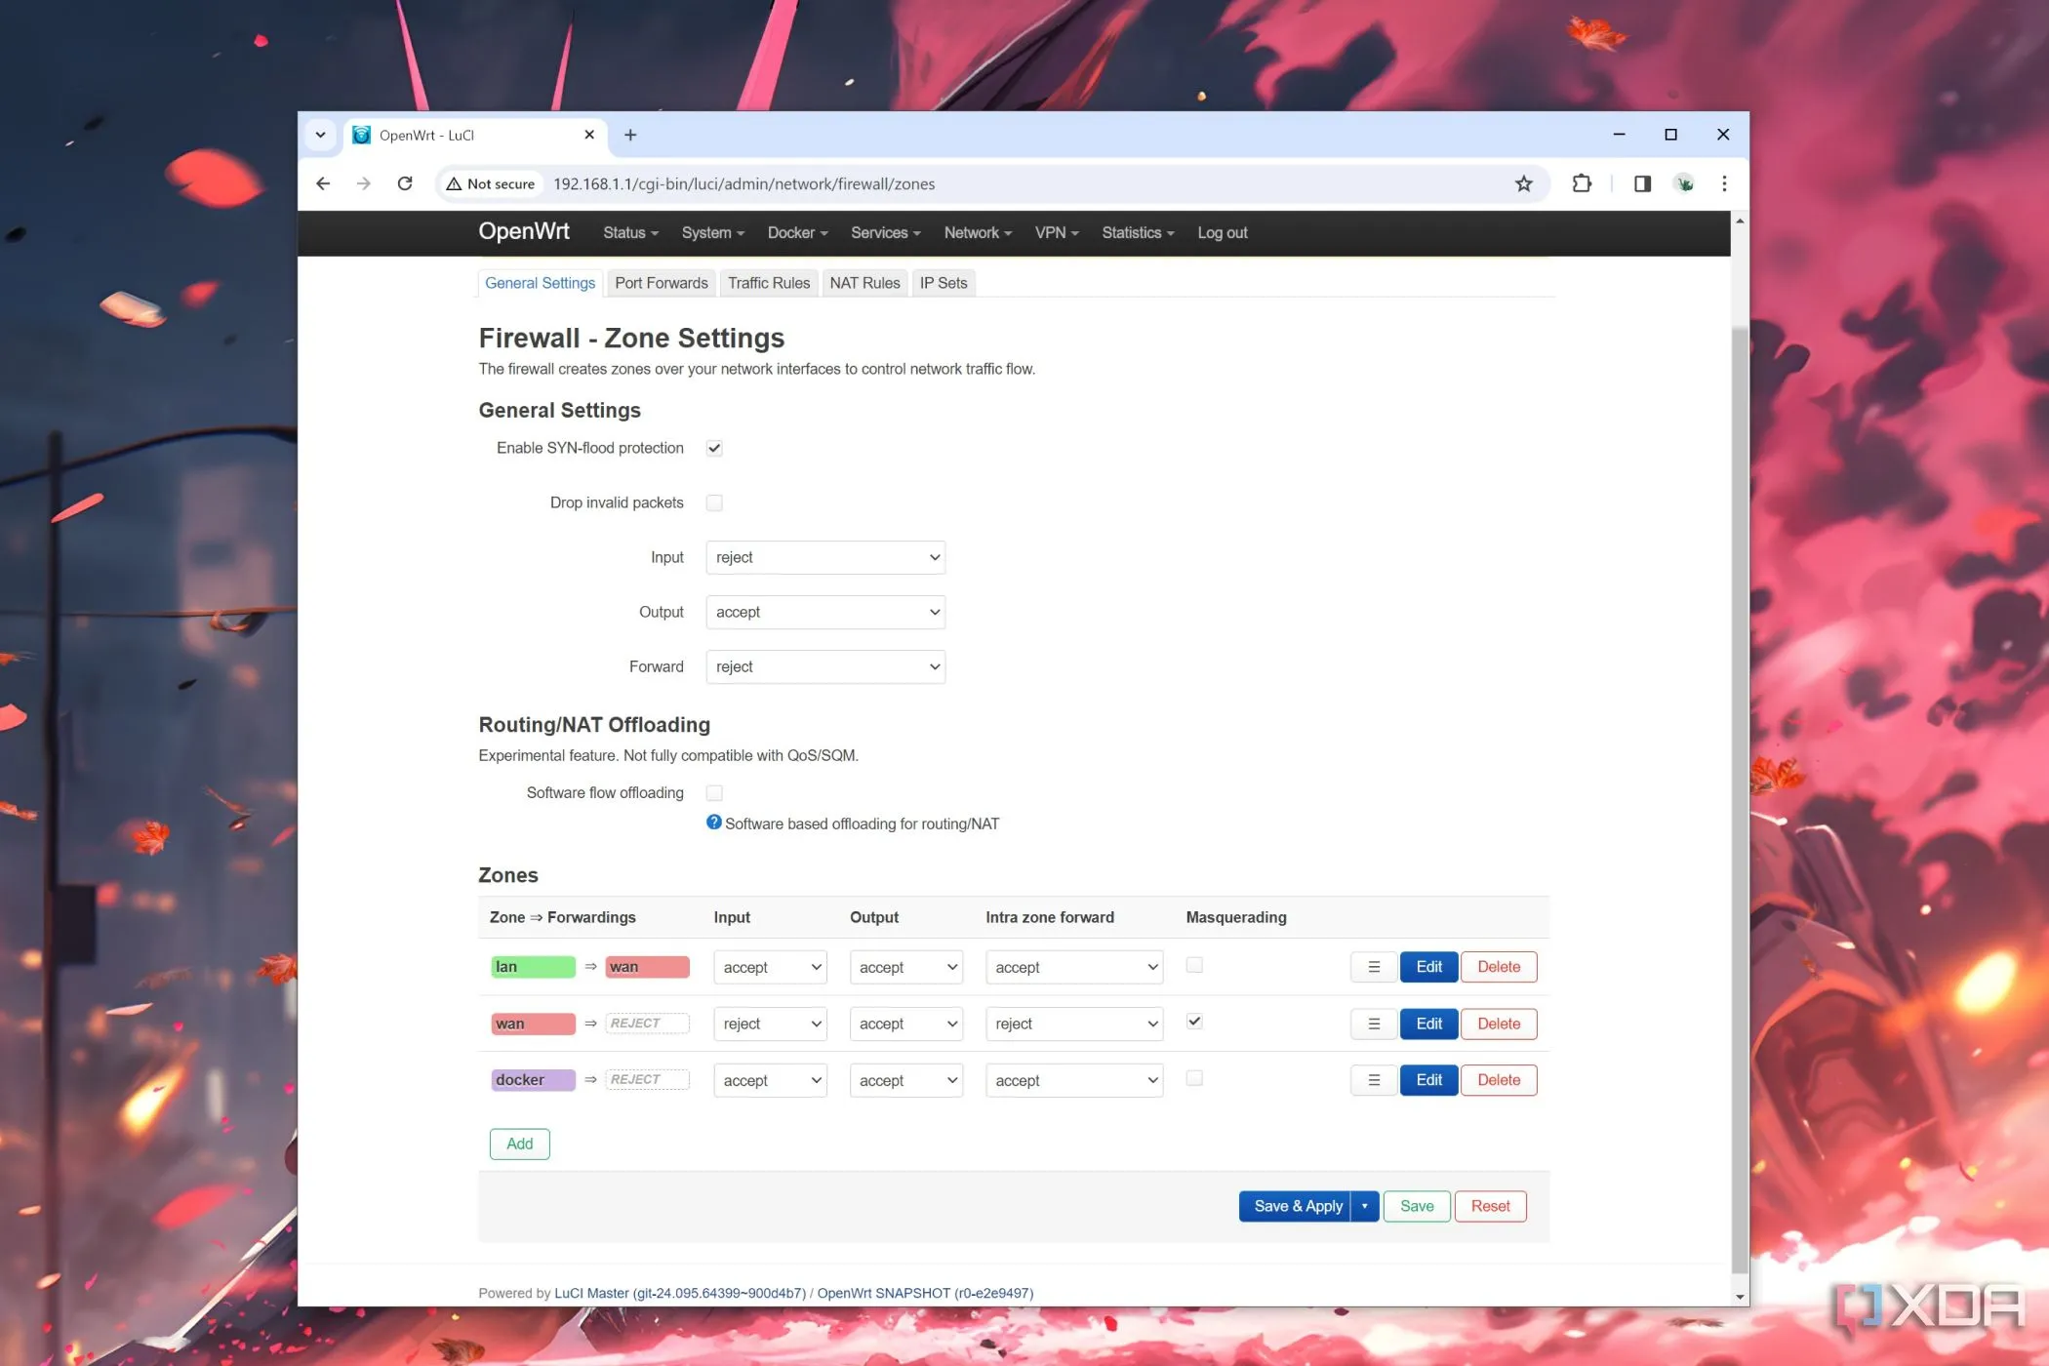
Task: Switch to the Port Forwards tab
Action: tap(661, 283)
